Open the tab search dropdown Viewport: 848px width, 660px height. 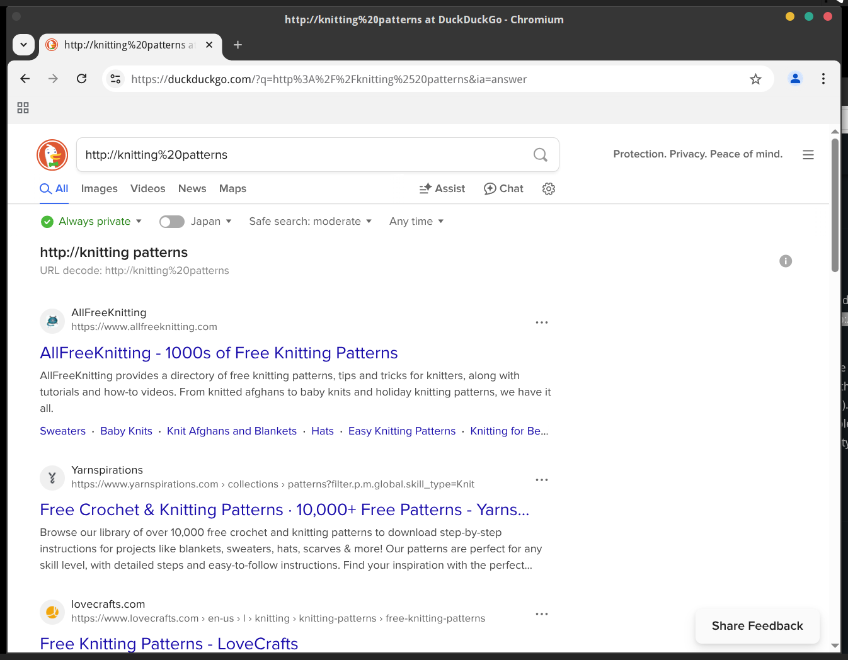[x=23, y=45]
